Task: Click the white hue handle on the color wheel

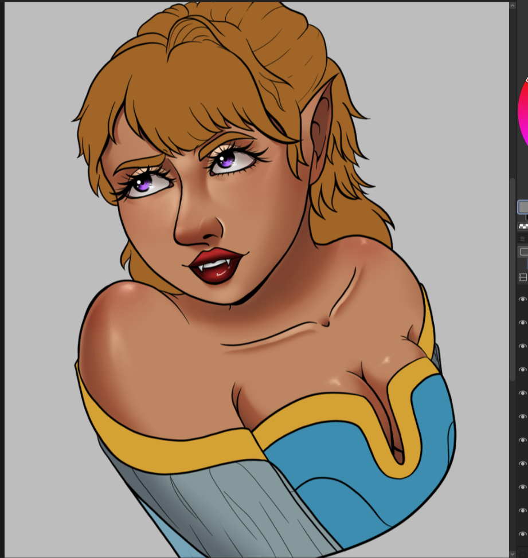Action: click(527, 80)
